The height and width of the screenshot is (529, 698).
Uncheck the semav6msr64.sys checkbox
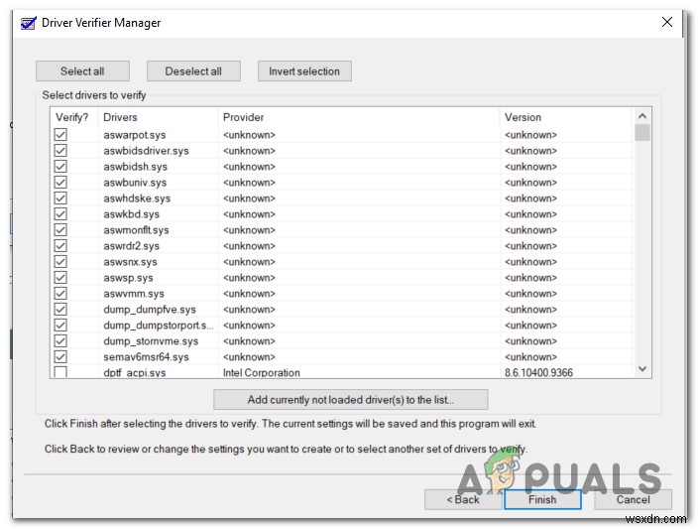(60, 357)
